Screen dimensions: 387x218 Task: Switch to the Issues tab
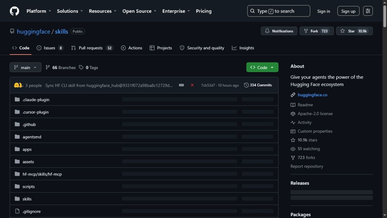click(x=50, y=48)
